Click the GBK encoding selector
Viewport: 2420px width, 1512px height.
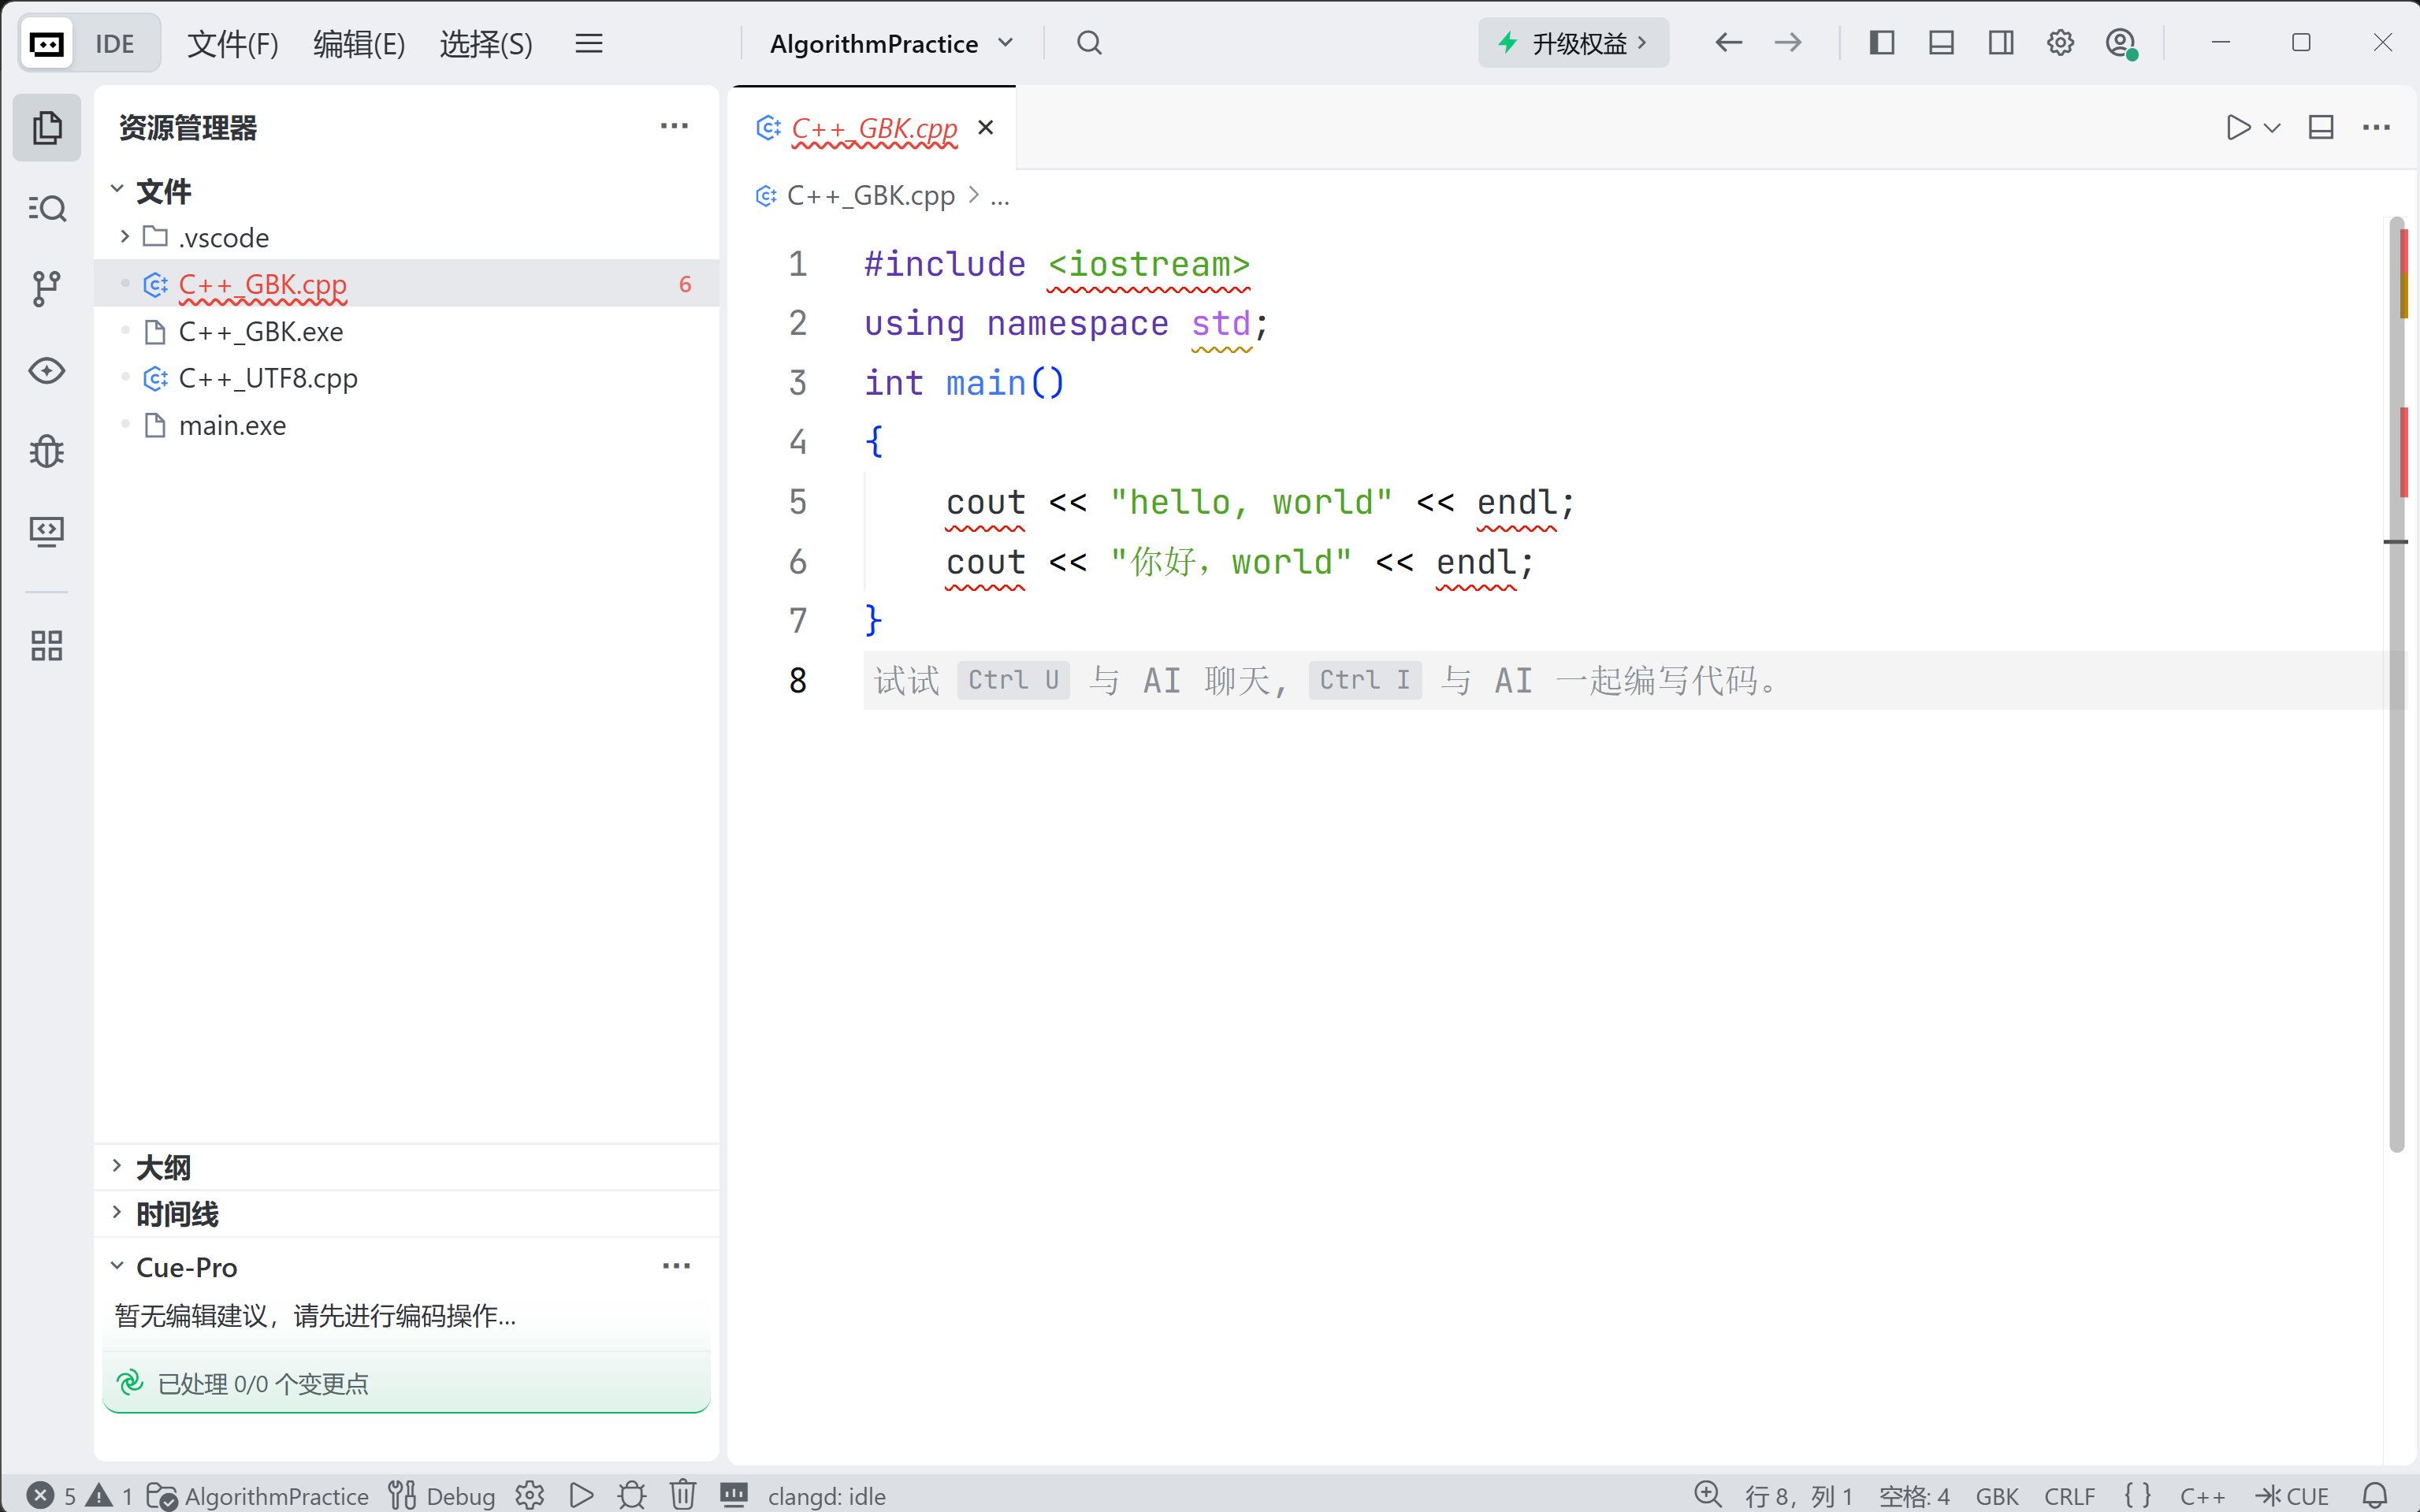(x=1996, y=1496)
